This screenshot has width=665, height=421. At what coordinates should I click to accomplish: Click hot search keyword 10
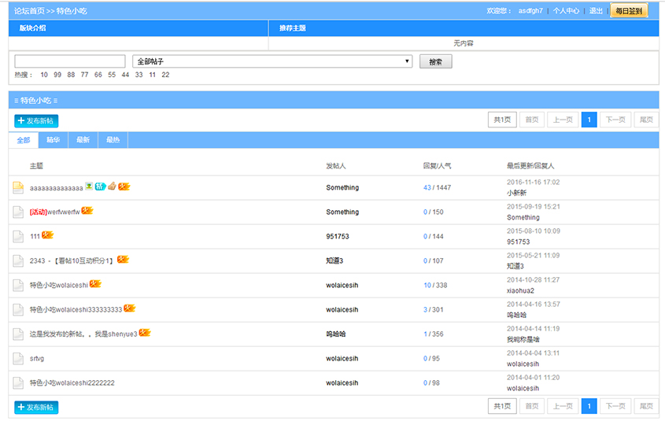(x=44, y=75)
